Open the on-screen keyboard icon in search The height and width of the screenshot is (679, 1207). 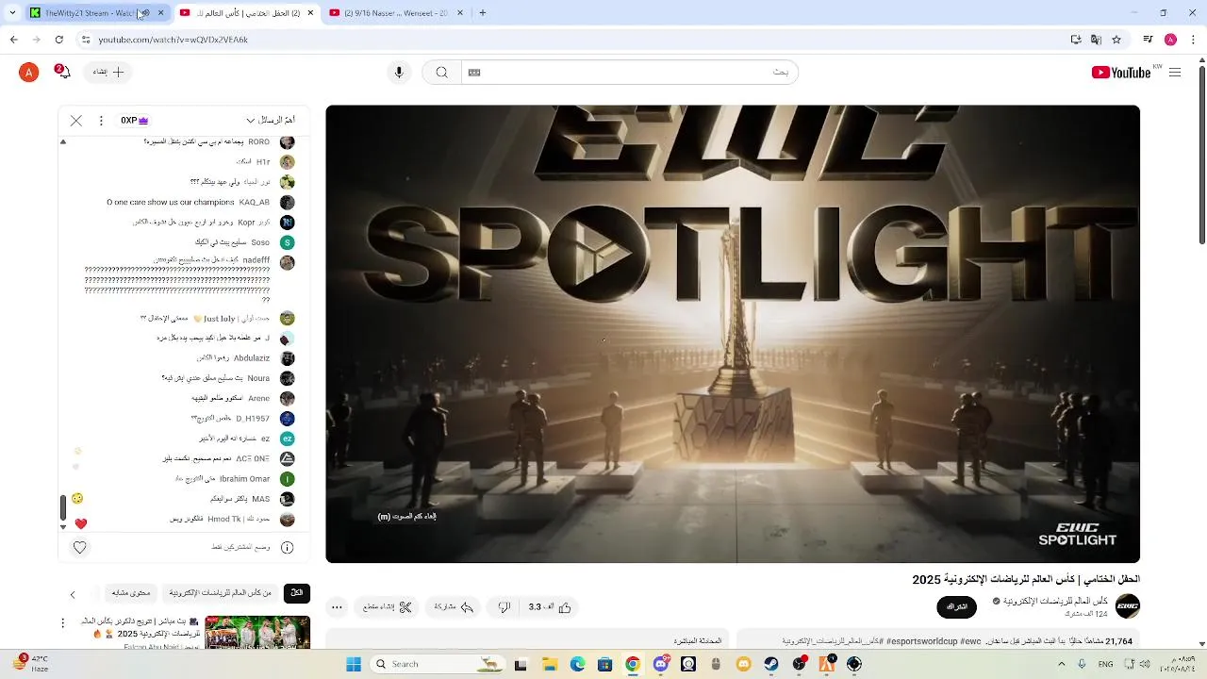click(x=474, y=73)
